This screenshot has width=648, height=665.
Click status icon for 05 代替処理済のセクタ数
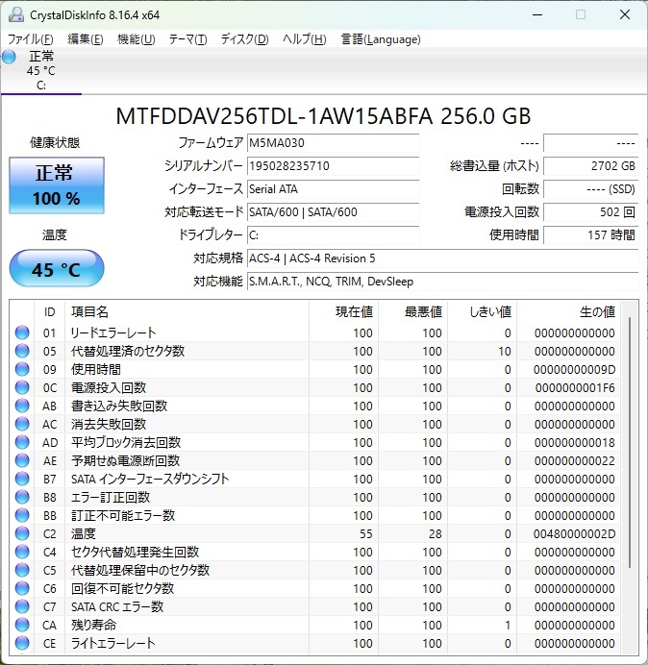pyautogui.click(x=22, y=351)
